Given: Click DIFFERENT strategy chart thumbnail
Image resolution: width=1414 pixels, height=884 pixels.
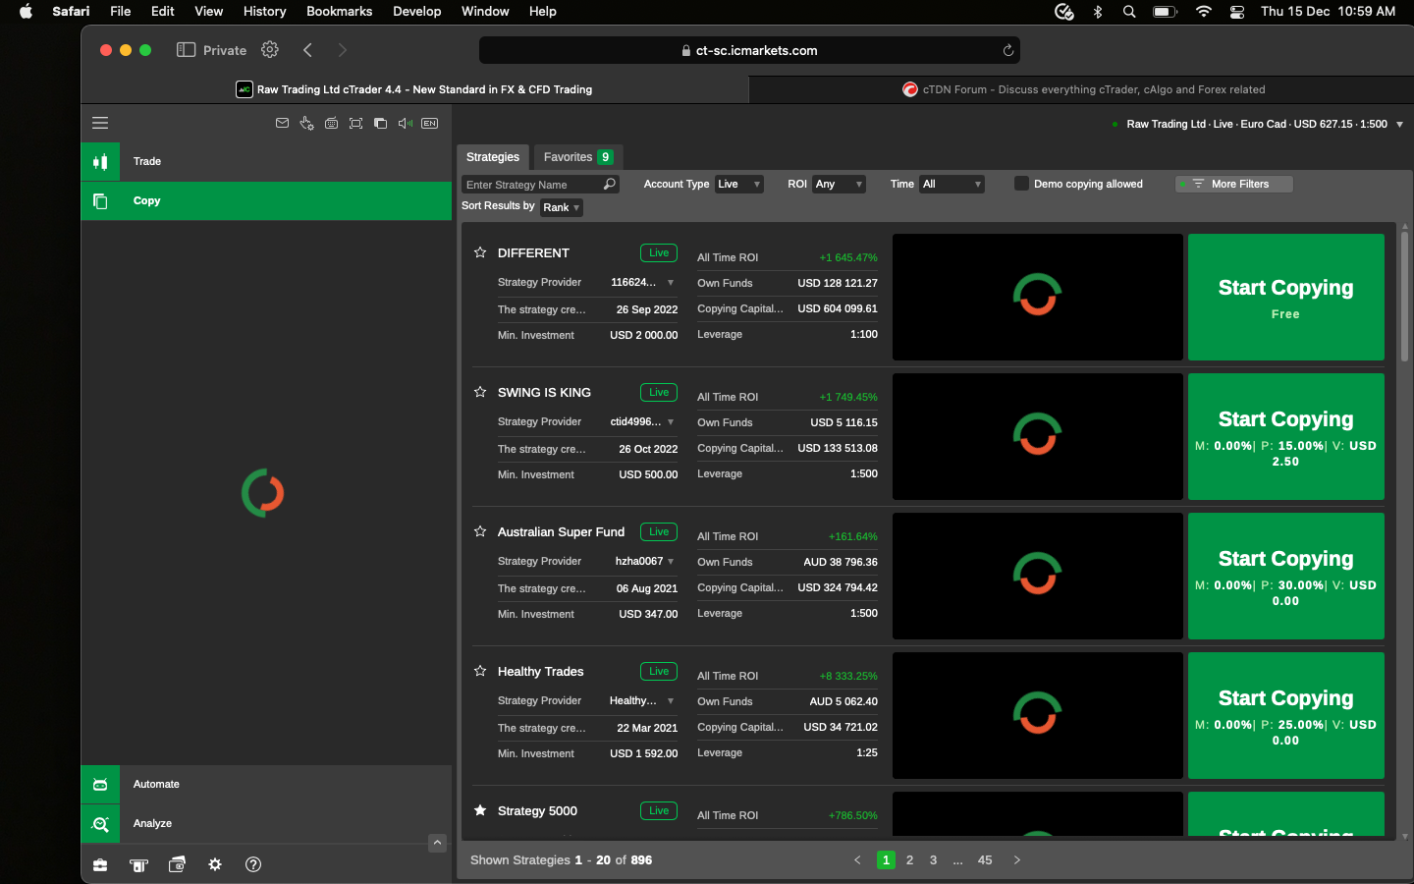Looking at the screenshot, I should point(1038,297).
